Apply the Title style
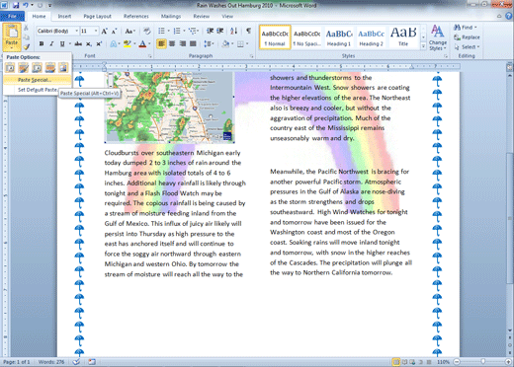This screenshot has width=514, height=367. [x=403, y=37]
